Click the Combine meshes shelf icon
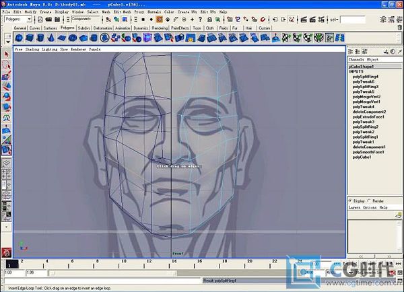This screenshot has width=404, height=292. click(115, 38)
